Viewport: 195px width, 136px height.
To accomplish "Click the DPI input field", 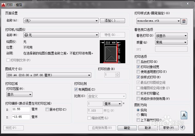I will [171, 49].
